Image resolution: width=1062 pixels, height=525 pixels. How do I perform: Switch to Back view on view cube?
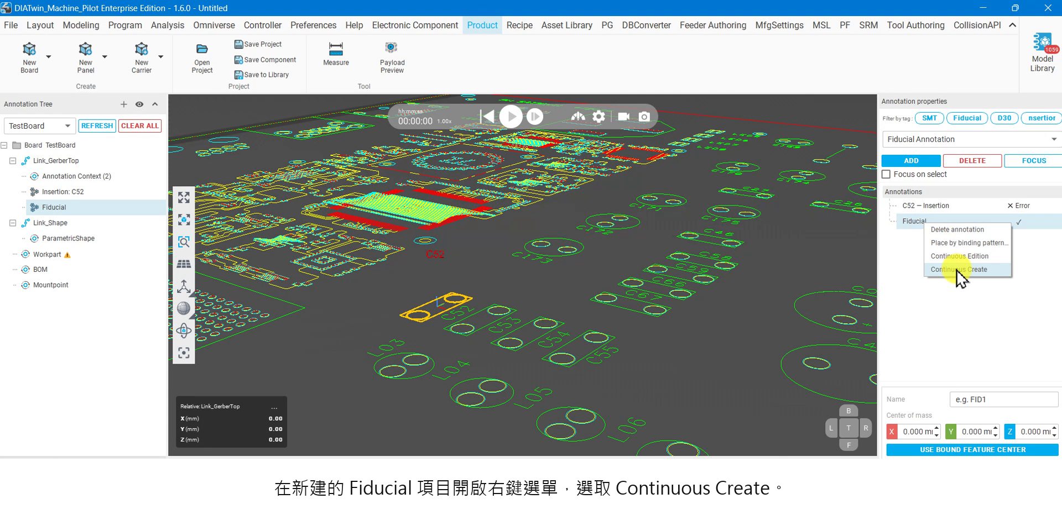pos(848,411)
